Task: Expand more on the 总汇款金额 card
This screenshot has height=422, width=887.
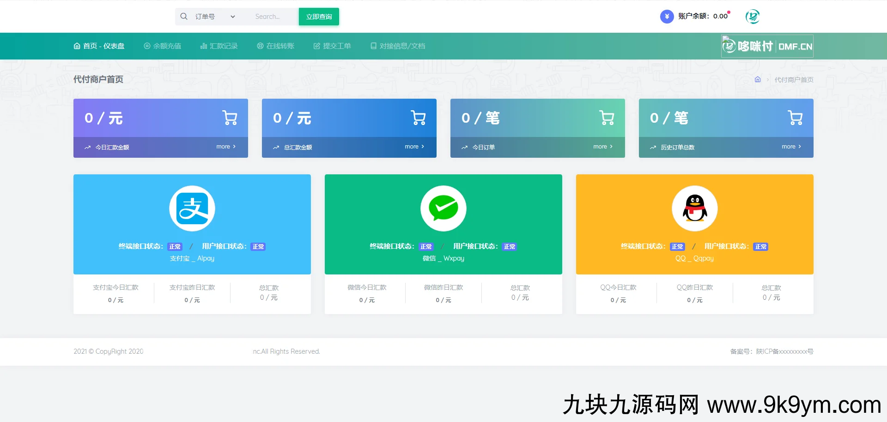Action: click(414, 147)
